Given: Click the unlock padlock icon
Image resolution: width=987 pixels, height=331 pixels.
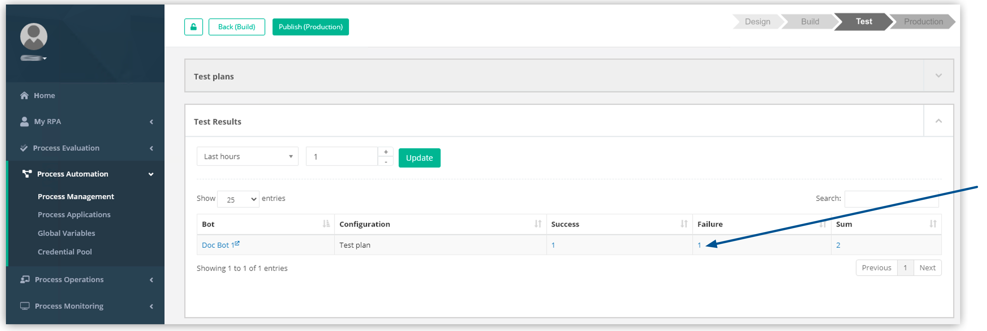Looking at the screenshot, I should (x=193, y=27).
